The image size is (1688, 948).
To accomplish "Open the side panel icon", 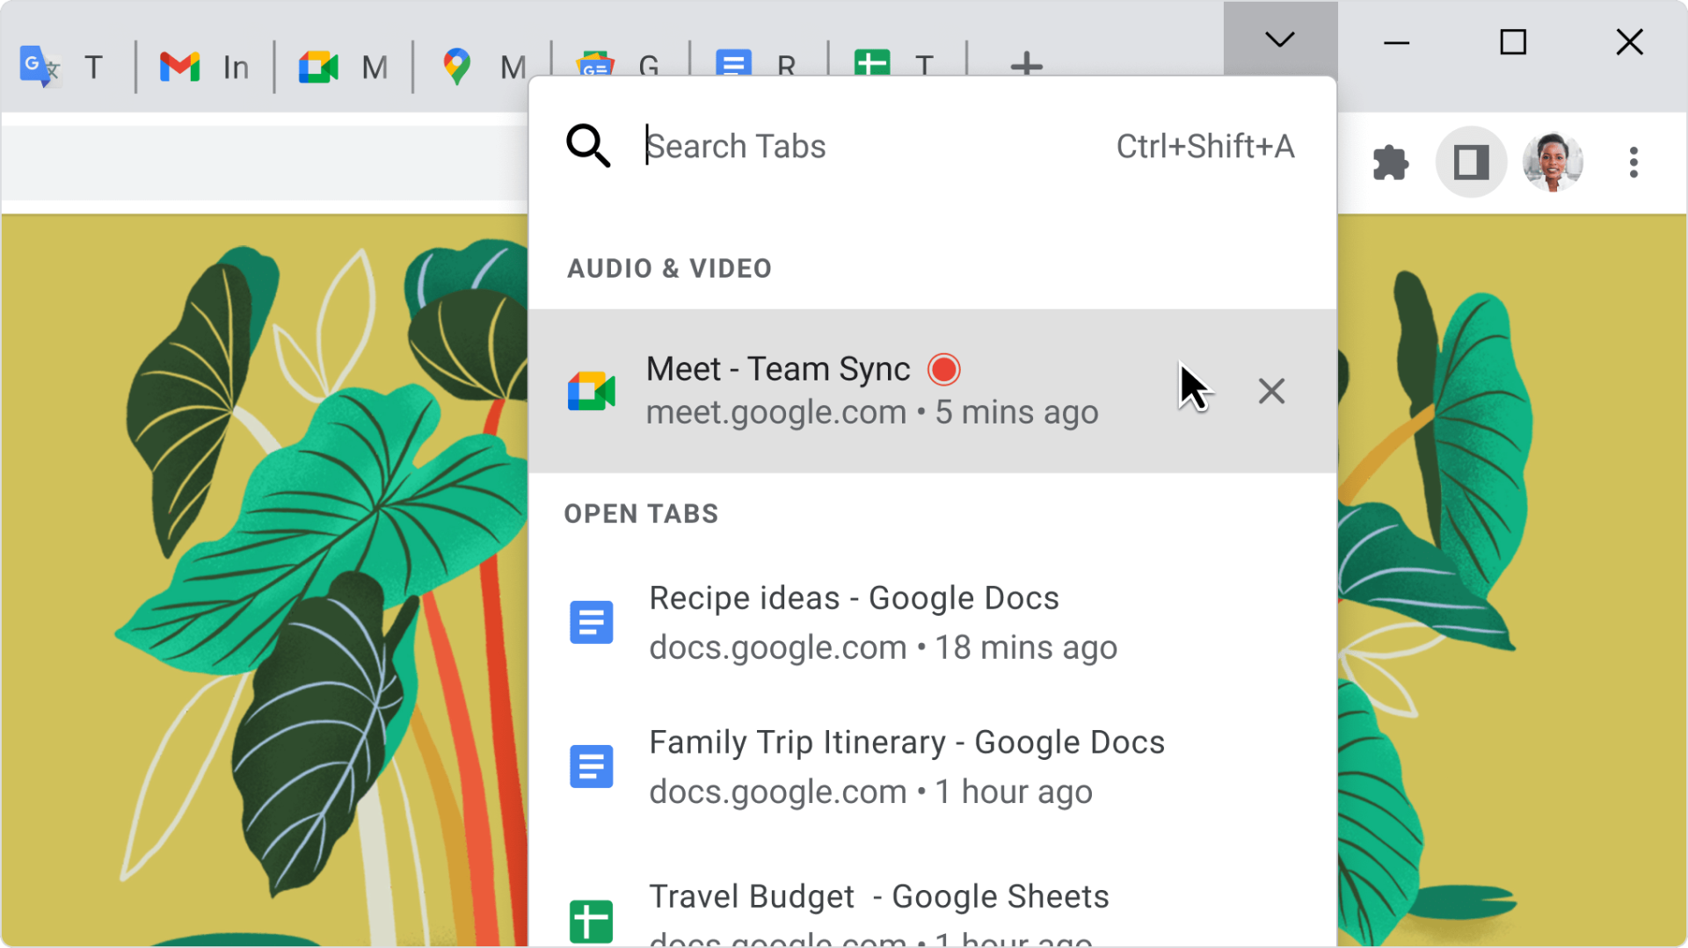I will 1471,162.
